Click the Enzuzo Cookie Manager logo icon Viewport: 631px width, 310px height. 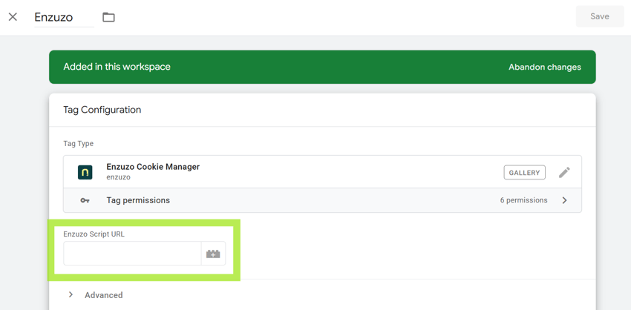(85, 172)
